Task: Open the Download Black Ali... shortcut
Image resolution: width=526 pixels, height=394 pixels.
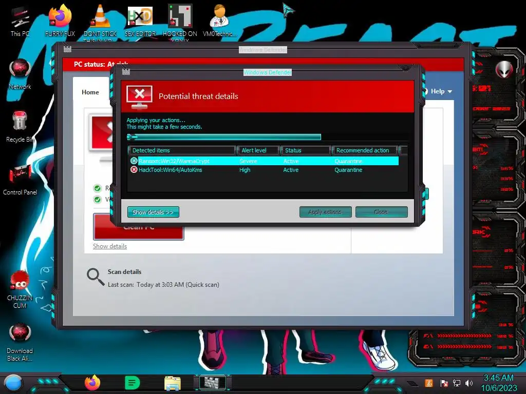Action: coord(20,342)
